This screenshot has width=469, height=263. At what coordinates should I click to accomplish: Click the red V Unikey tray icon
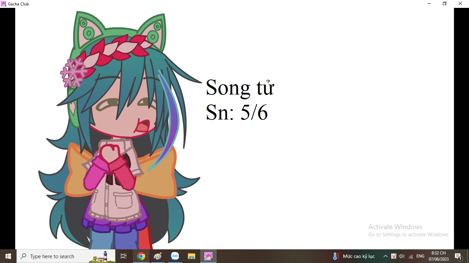pos(394,256)
